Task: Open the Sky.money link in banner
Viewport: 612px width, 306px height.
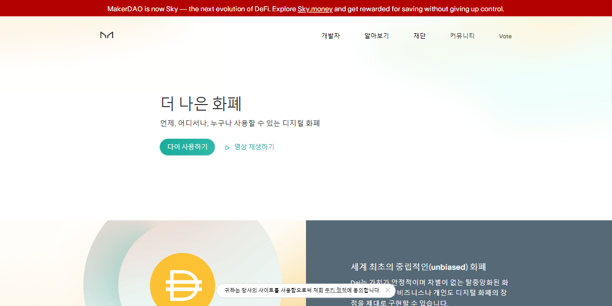Action: [315, 9]
